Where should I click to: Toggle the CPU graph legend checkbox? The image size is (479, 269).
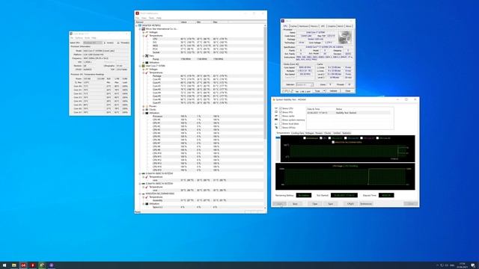pos(321,138)
